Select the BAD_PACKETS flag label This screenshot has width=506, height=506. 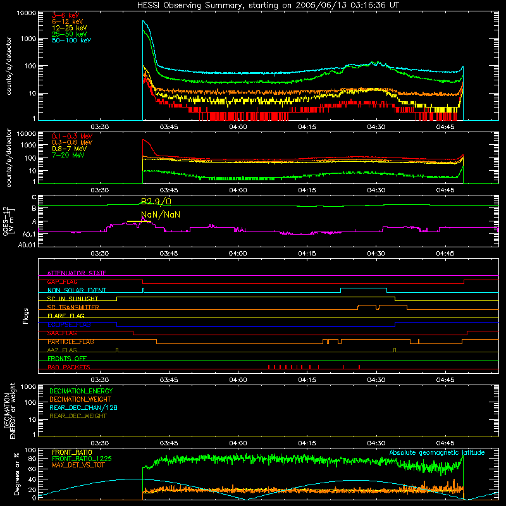[x=69, y=367]
